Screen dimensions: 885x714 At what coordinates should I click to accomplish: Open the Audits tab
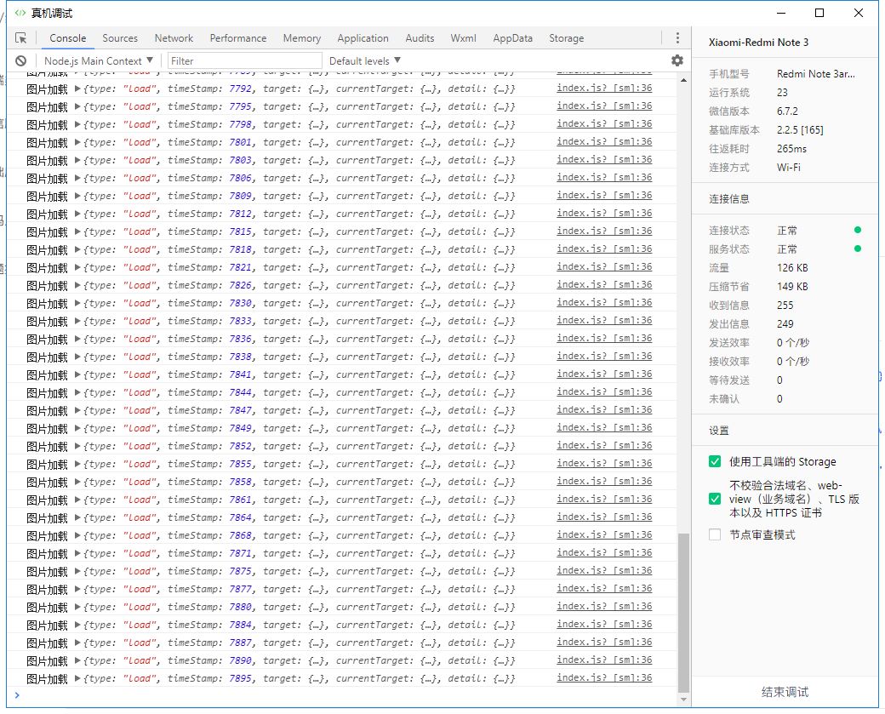(x=420, y=37)
